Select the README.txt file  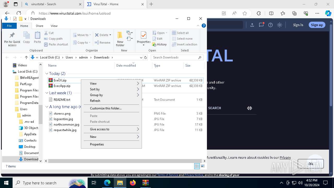(62, 100)
